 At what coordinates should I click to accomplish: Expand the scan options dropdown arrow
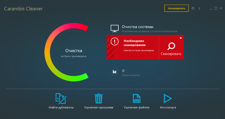[181, 38]
